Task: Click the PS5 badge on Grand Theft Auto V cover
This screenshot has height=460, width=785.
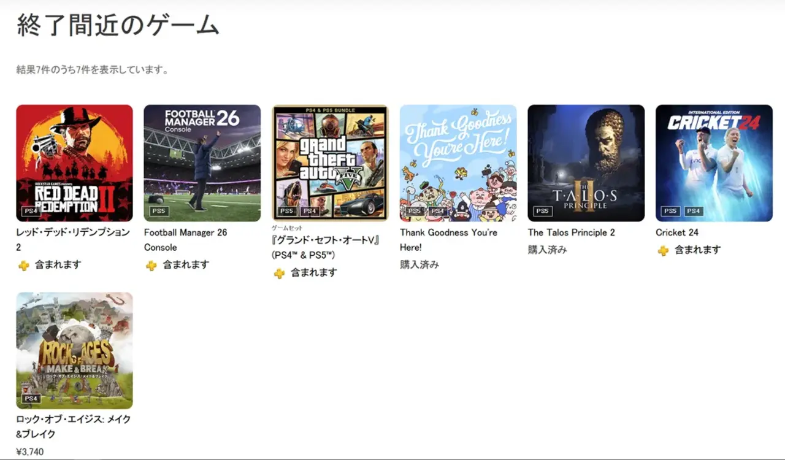Action: click(287, 212)
